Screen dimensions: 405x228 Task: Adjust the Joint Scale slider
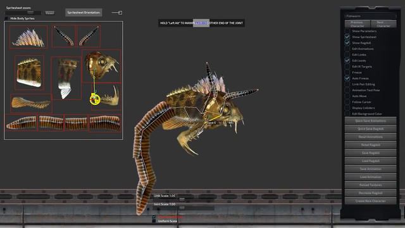184,208
